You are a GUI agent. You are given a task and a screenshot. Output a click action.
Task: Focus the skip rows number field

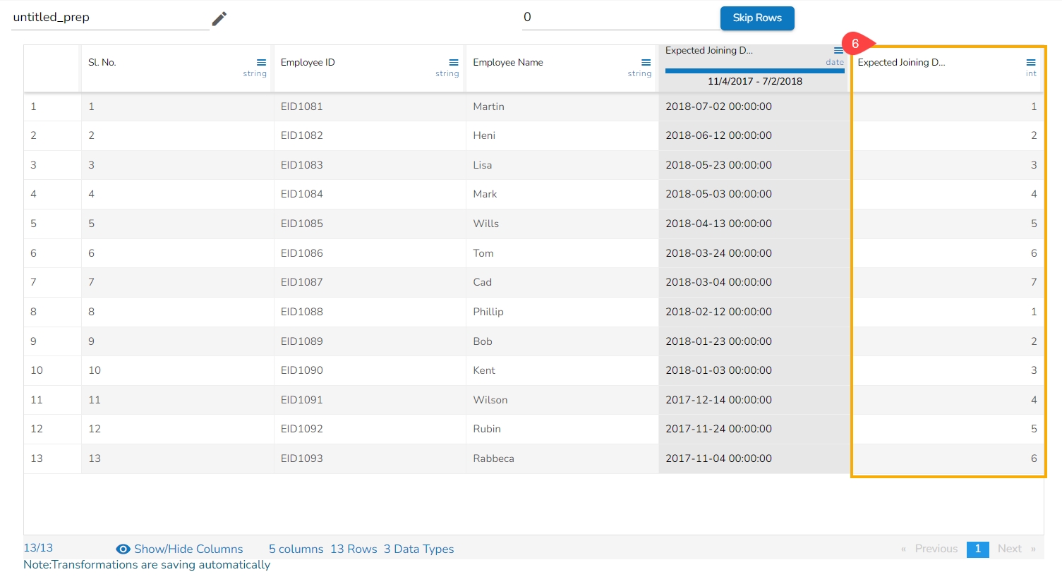tap(621, 18)
